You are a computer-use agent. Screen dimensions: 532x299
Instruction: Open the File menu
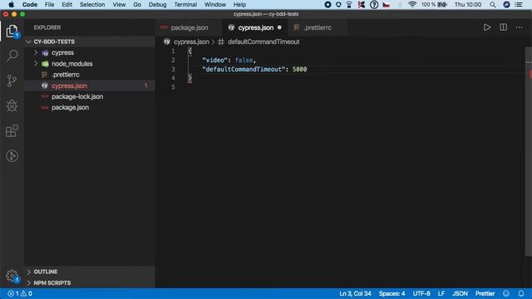point(50,5)
